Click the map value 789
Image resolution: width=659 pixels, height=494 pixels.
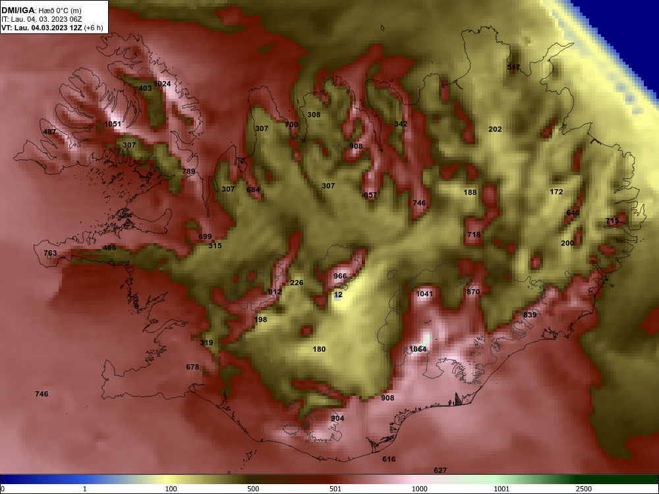pos(188,171)
